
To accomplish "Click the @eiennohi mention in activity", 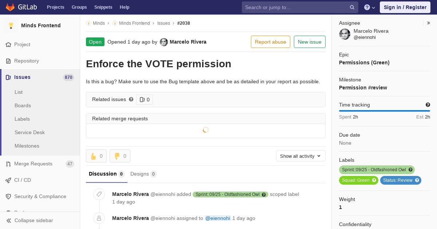I will click(x=218, y=218).
